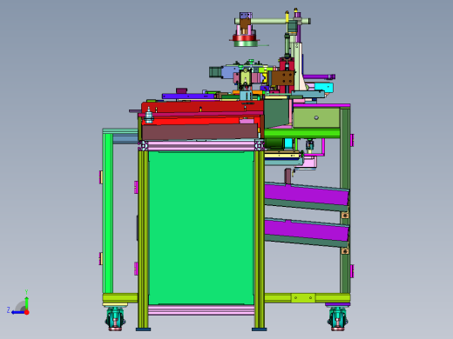The height and width of the screenshot is (339, 453).
Task: Select the large green front panel of the machine
Action: [x=201, y=228]
